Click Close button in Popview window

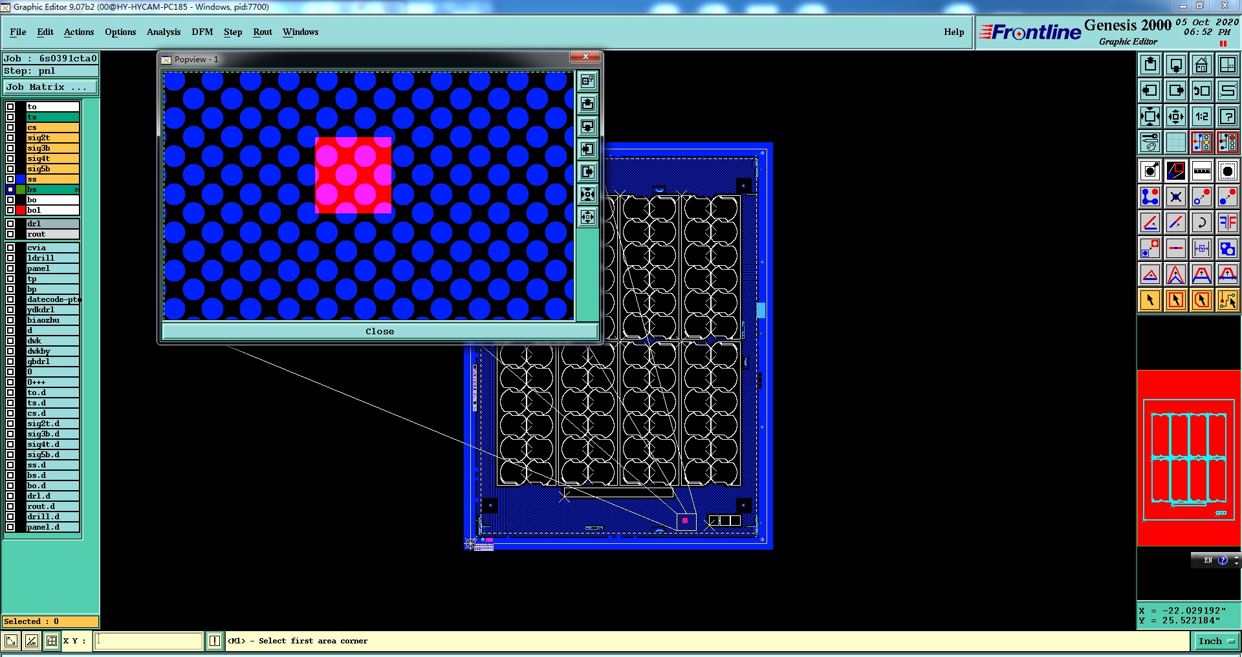[380, 331]
